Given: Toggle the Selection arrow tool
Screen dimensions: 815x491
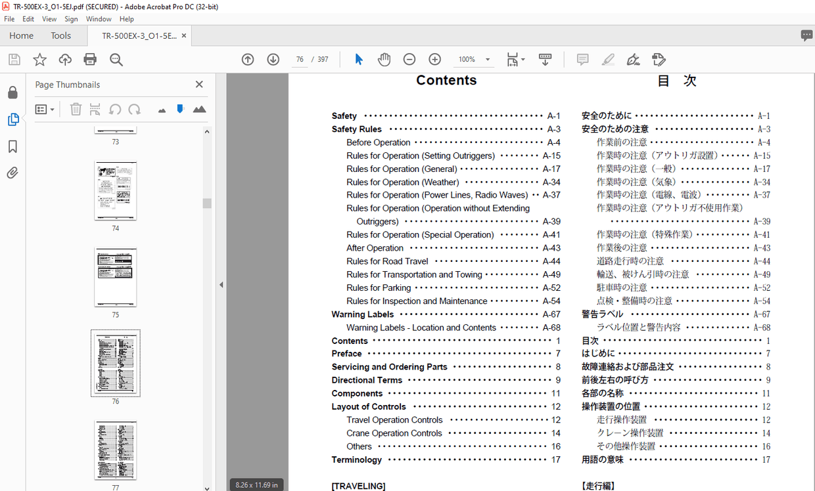Looking at the screenshot, I should pos(358,59).
